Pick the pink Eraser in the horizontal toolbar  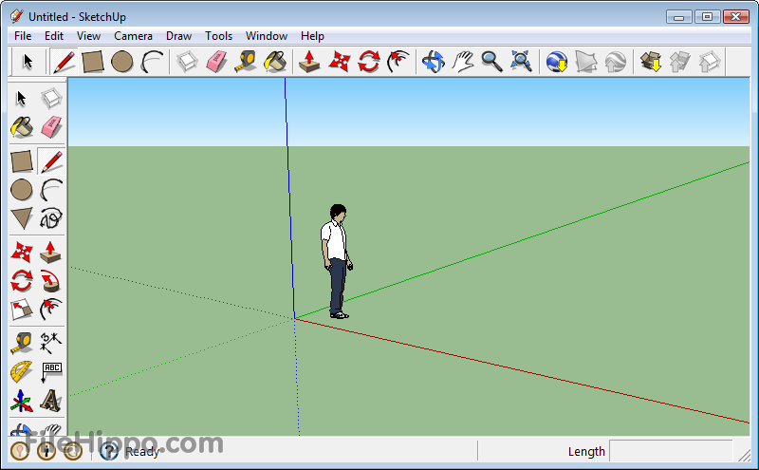[x=216, y=62]
